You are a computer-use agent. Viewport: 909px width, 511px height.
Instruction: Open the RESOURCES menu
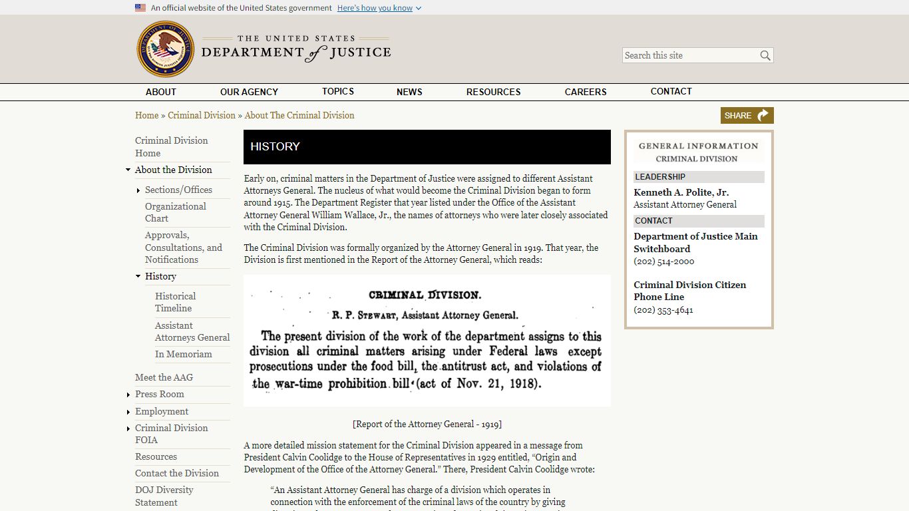coord(493,92)
